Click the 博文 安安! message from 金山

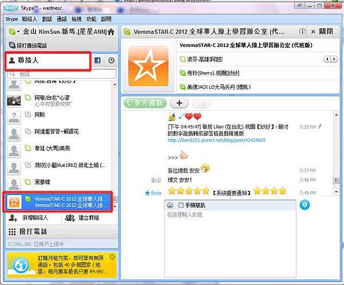[x=179, y=180]
